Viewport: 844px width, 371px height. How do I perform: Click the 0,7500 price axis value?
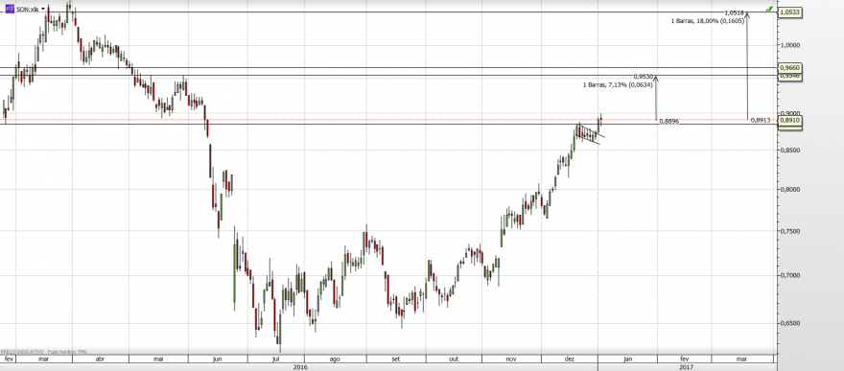790,231
